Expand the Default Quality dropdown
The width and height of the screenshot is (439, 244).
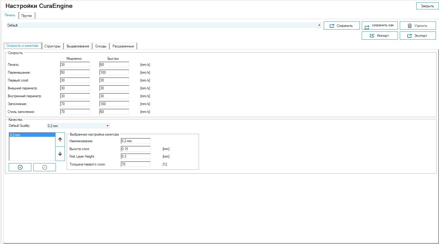coord(107,126)
